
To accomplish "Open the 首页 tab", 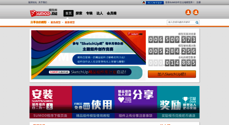I will click(x=68, y=13).
